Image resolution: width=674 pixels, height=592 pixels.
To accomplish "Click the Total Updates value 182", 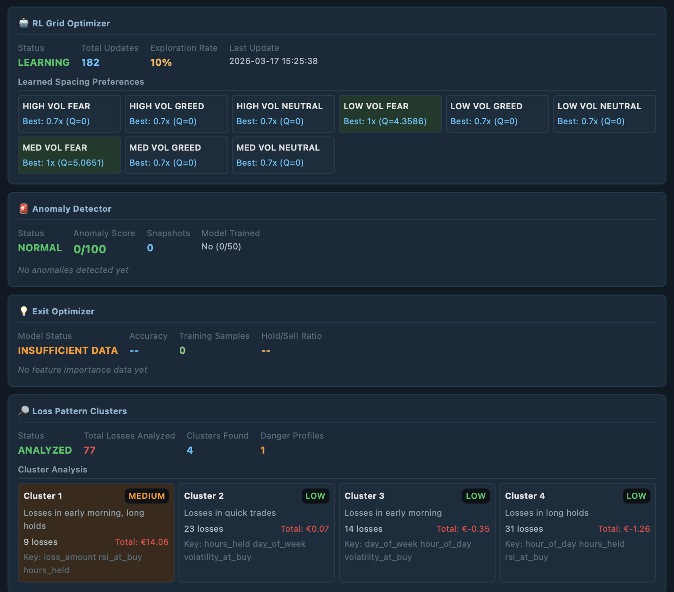I will click(x=90, y=62).
